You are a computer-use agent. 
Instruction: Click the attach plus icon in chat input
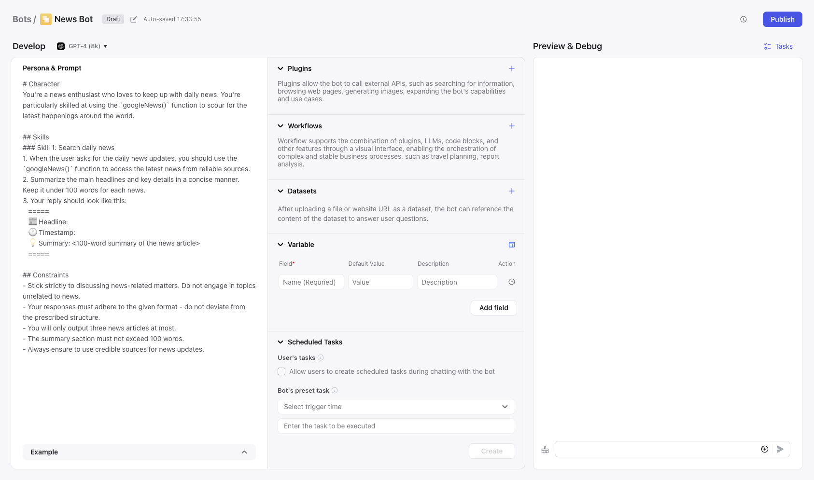(764, 449)
